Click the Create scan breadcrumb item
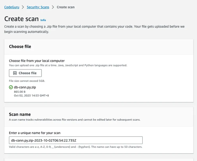The height and width of the screenshot is (161, 197). [66, 7]
